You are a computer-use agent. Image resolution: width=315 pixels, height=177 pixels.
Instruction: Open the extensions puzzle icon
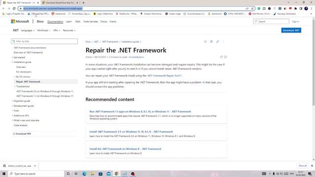tap(295, 8)
